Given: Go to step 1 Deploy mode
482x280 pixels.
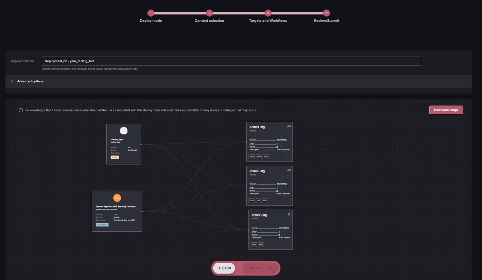Looking at the screenshot, I should pos(151,13).
